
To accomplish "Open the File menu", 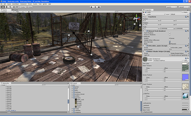I will pos(1,4).
